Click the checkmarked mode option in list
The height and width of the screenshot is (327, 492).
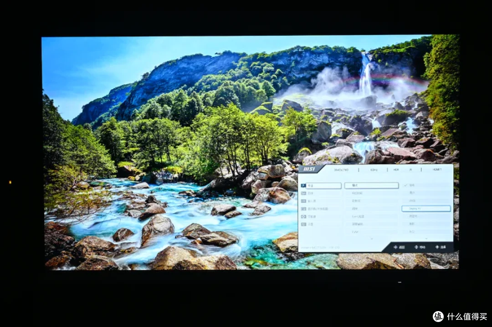coord(426,185)
